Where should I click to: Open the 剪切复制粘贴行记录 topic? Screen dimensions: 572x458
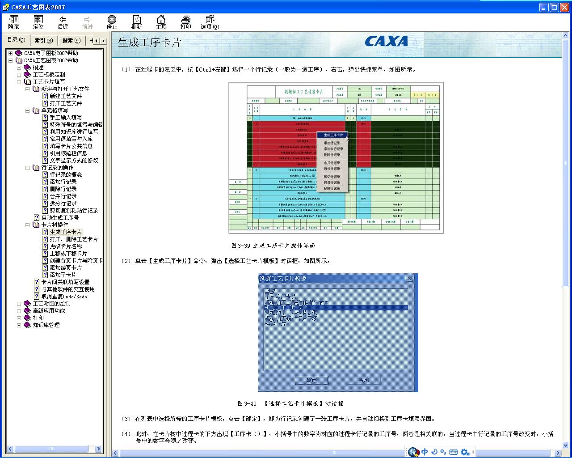74,211
